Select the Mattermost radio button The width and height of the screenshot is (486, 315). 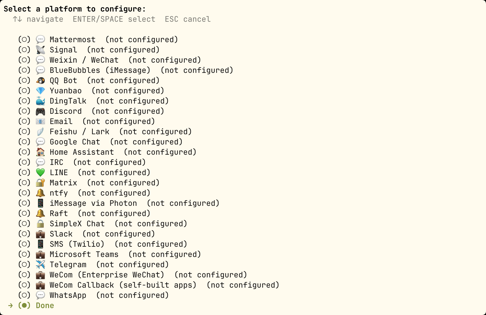pos(24,40)
